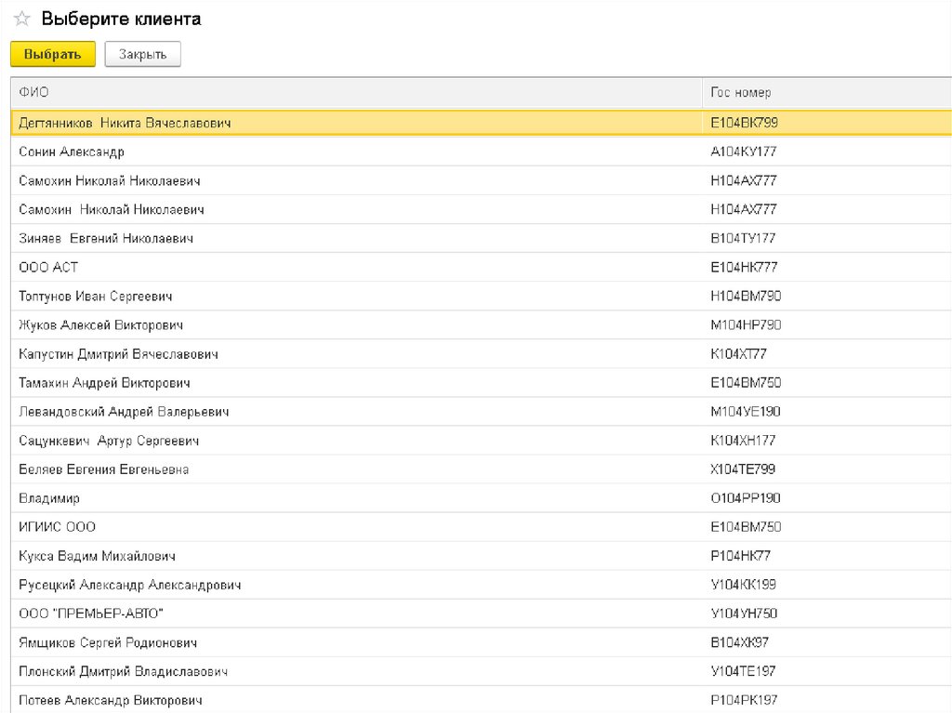Click plate number Е104ВМ750 of Тамахин
Screen dimensions: 952x713
[x=746, y=383]
